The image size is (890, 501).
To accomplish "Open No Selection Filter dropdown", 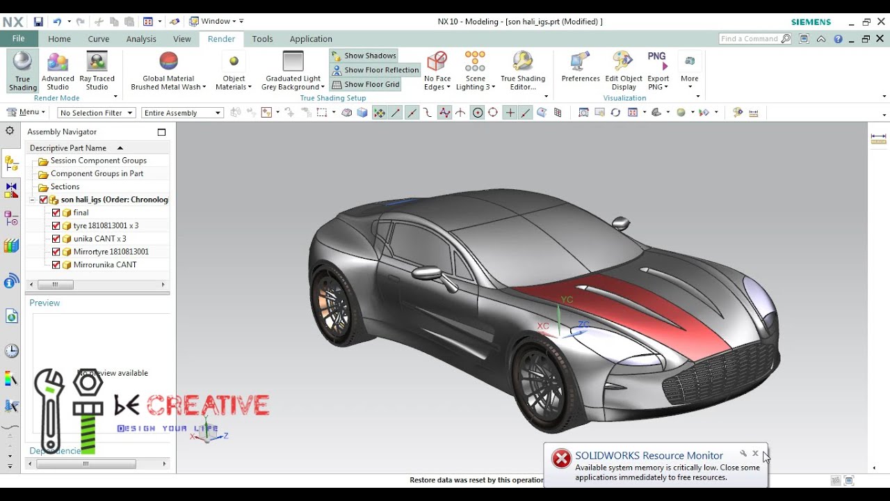I will click(x=96, y=113).
